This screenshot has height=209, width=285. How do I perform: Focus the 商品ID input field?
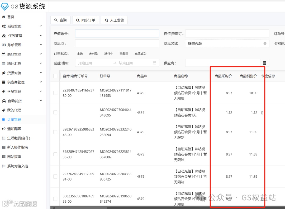click(x=117, y=43)
